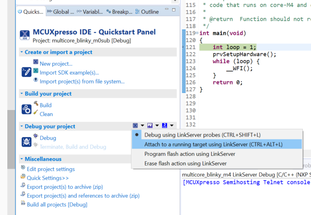Maximize the Quickstart panel view
The height and width of the screenshot is (215, 311).
pos(174,10)
